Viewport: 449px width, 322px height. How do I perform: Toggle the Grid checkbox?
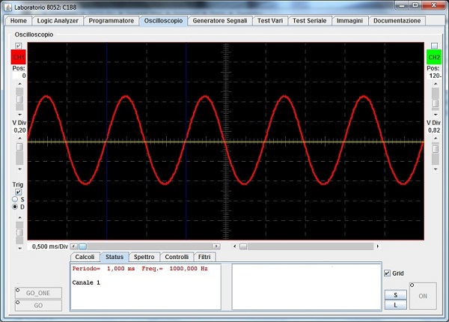(387, 273)
